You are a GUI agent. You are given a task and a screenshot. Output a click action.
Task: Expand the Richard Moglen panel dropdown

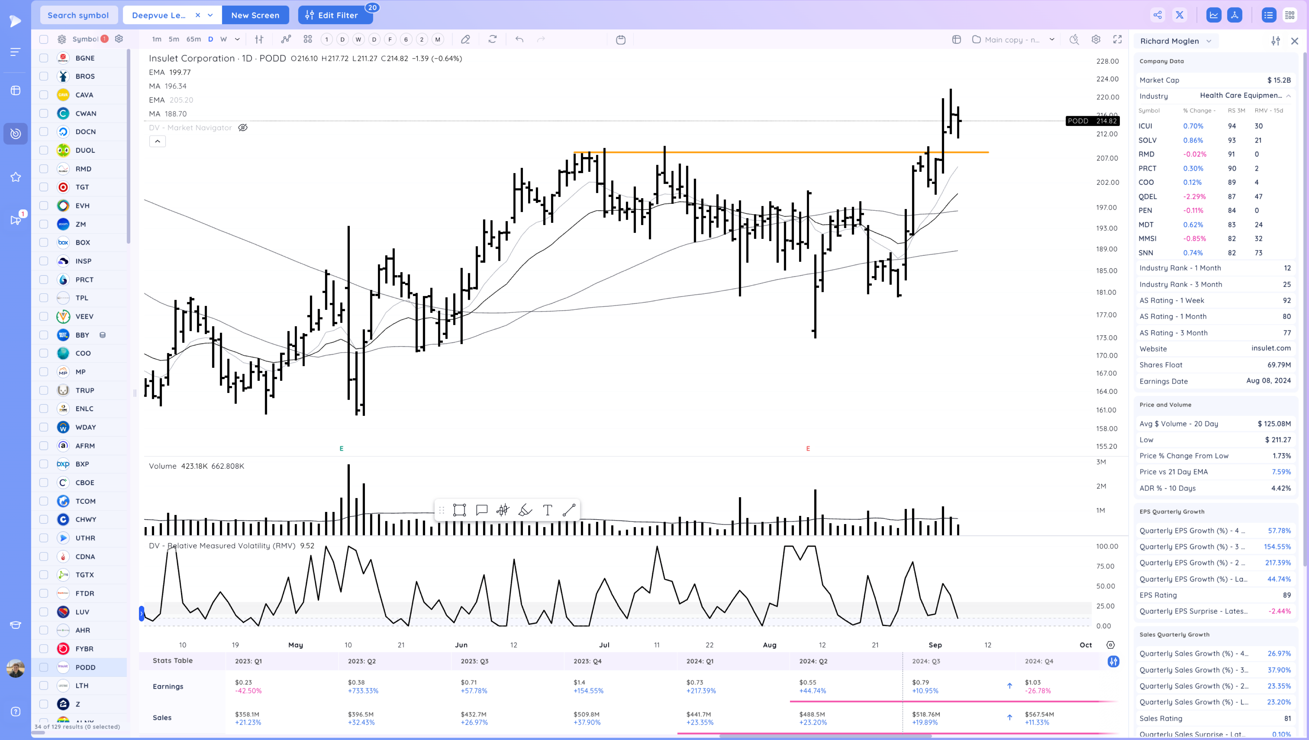click(x=1209, y=41)
